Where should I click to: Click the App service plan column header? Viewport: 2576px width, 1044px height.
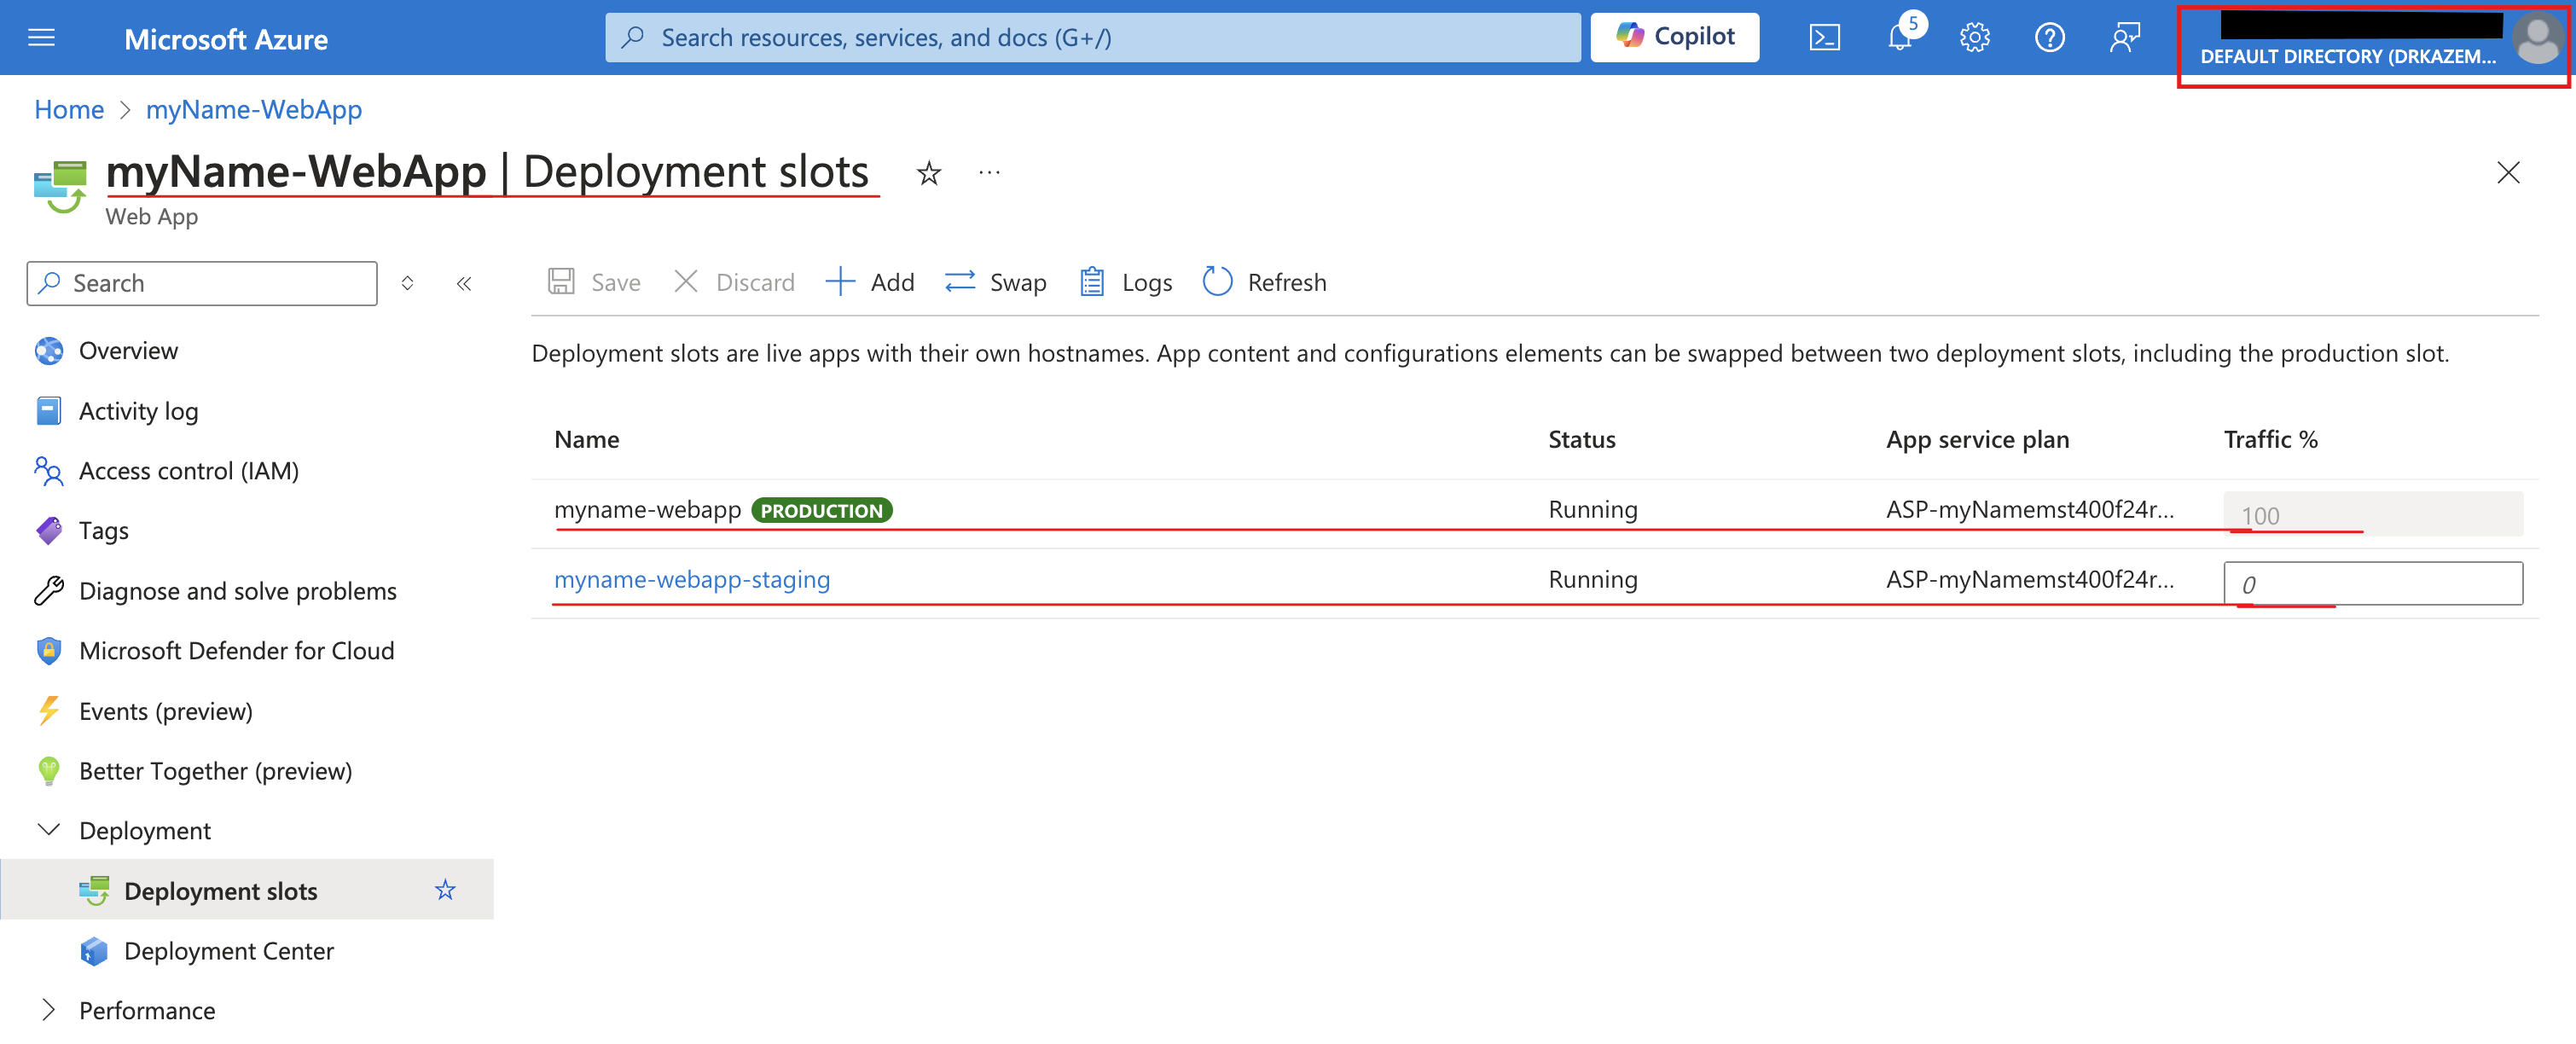1977,440
